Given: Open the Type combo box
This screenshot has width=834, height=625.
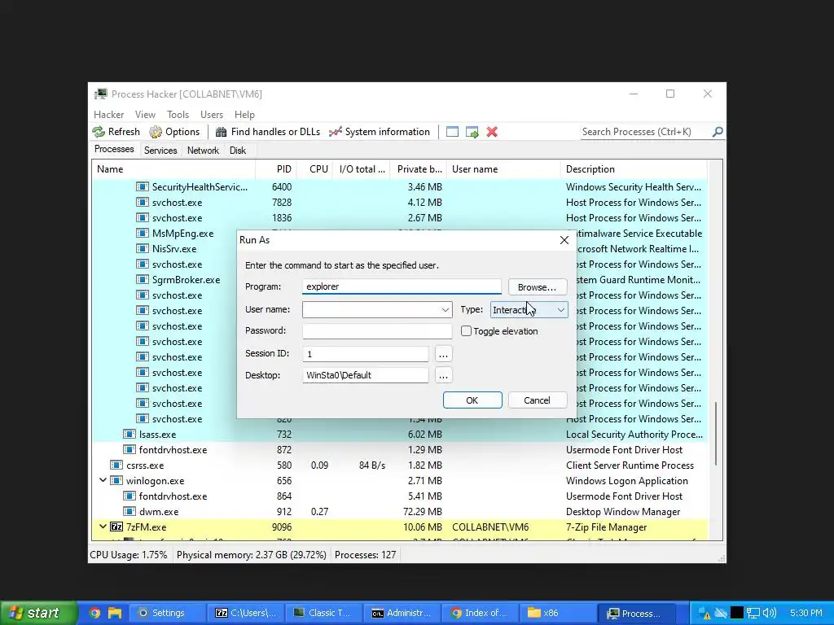Looking at the screenshot, I should point(529,310).
